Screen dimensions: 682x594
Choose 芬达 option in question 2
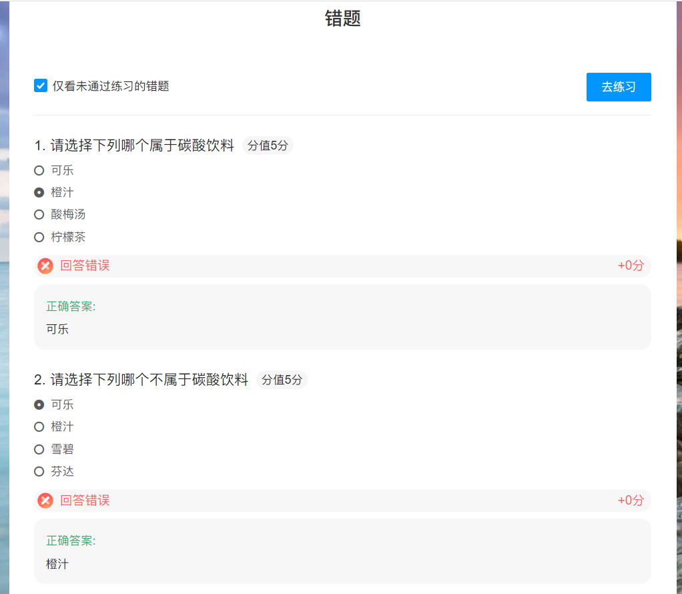coord(39,472)
